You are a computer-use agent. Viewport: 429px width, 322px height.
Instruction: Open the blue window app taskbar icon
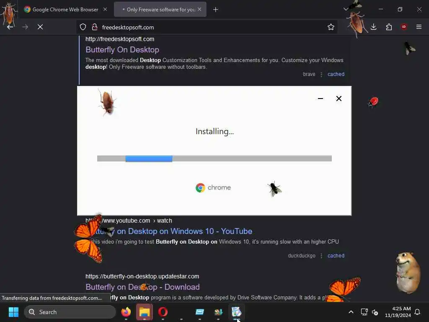tap(200, 312)
